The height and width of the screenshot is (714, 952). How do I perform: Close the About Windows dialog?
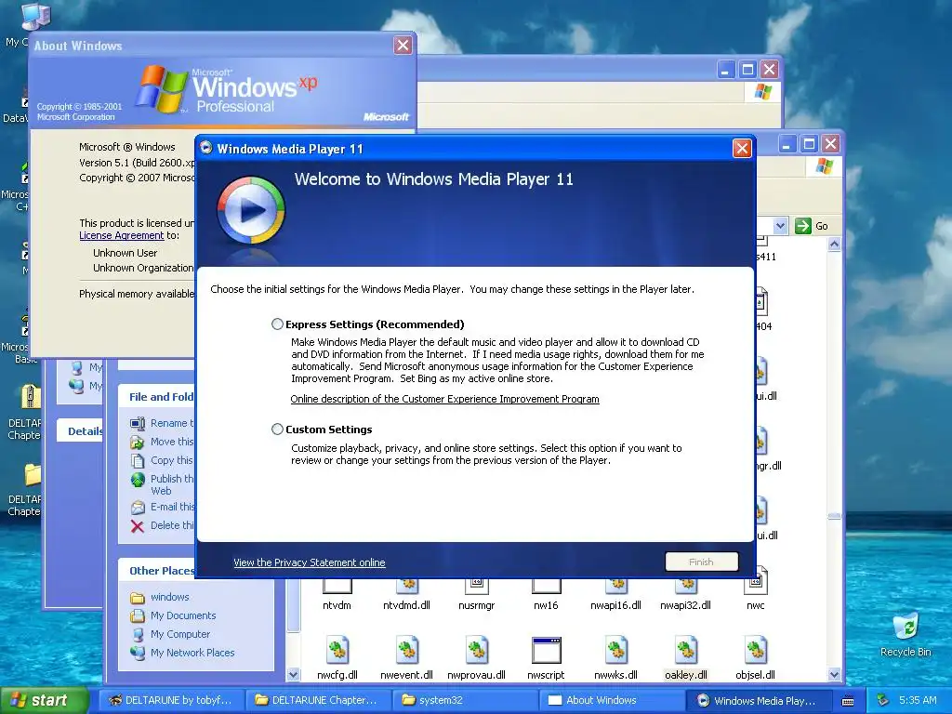[x=403, y=46]
